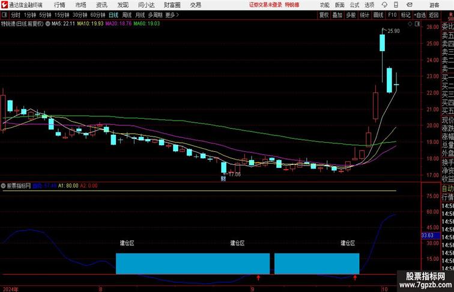The height and width of the screenshot is (292, 454).
Task: Click the 统计 statistics button
Action: click(x=365, y=15)
